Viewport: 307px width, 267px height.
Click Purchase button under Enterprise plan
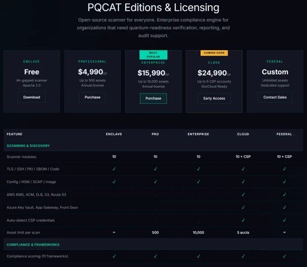coord(153,98)
